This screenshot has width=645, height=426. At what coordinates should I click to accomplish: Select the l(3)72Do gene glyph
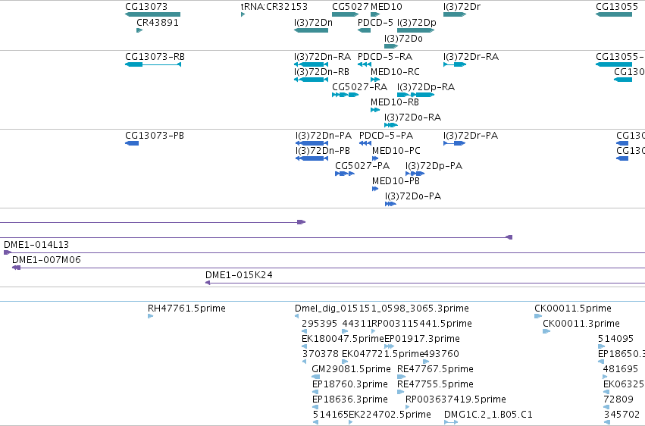coord(391,46)
